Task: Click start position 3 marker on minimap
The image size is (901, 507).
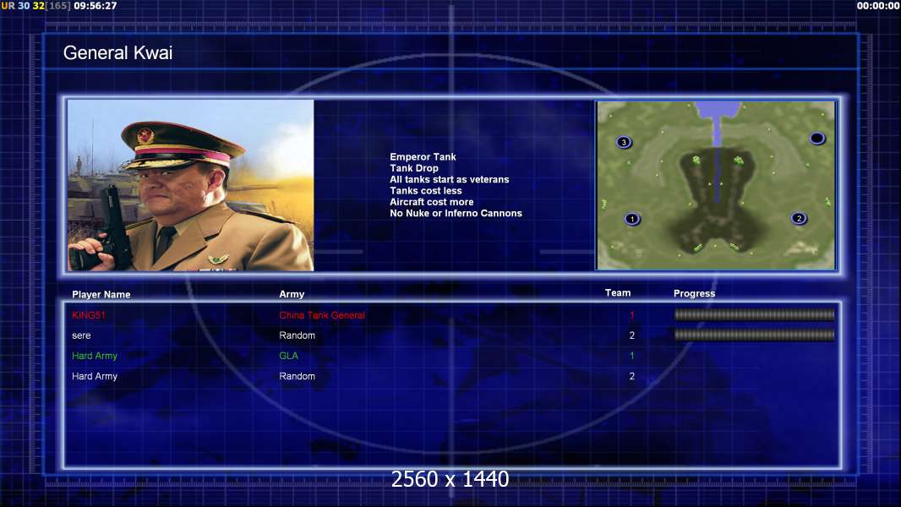Action: (624, 142)
